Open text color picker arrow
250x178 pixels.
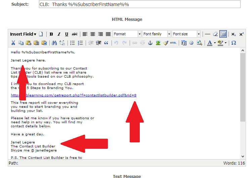[x=214, y=43]
